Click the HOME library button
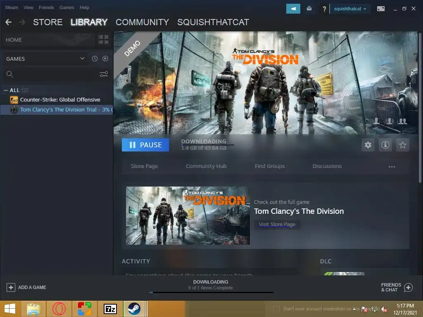 14,40
